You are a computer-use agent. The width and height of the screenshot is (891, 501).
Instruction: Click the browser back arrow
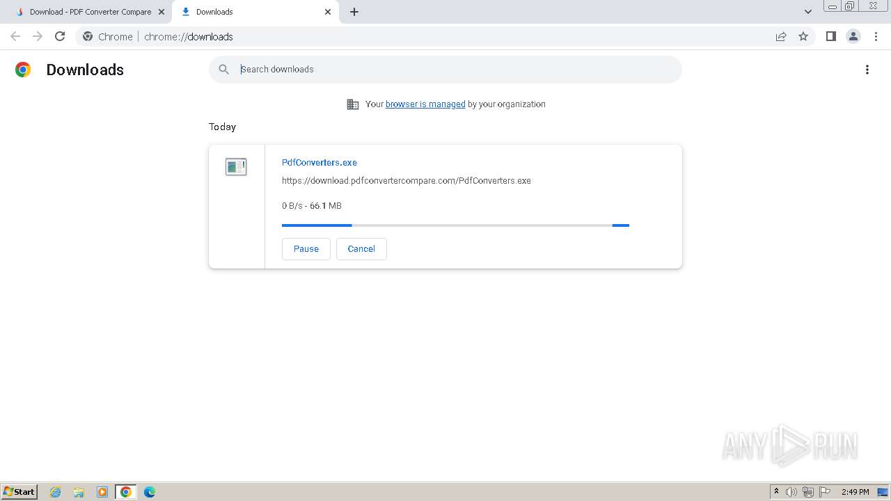(15, 36)
